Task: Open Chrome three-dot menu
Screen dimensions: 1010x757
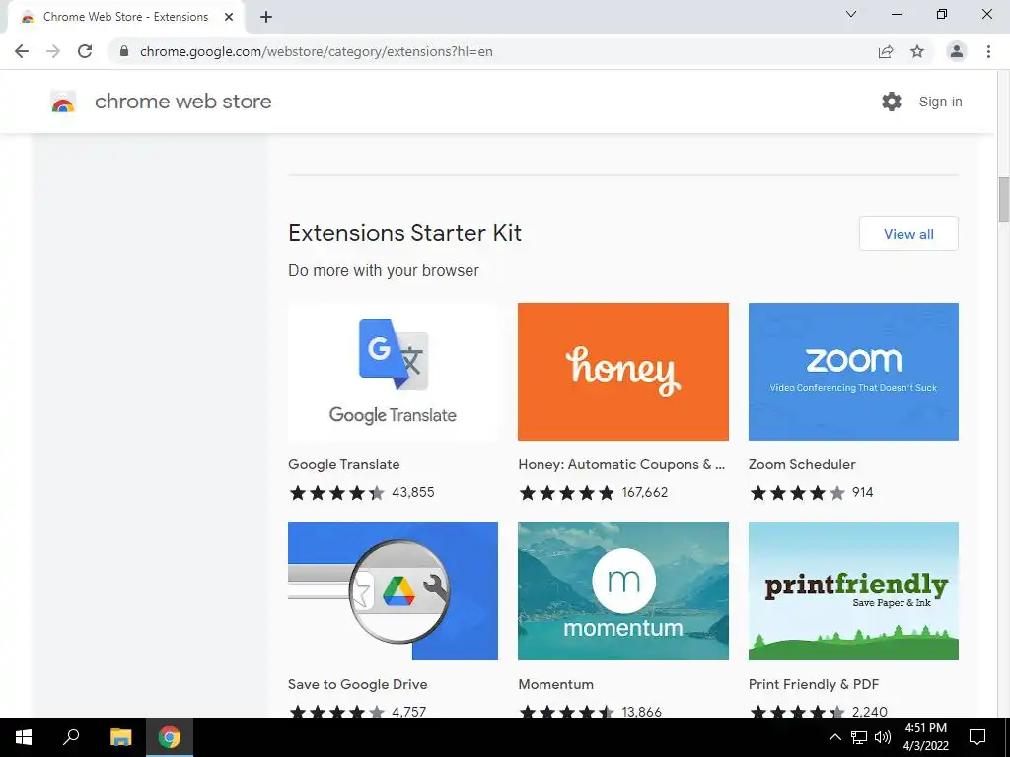Action: pos(988,51)
